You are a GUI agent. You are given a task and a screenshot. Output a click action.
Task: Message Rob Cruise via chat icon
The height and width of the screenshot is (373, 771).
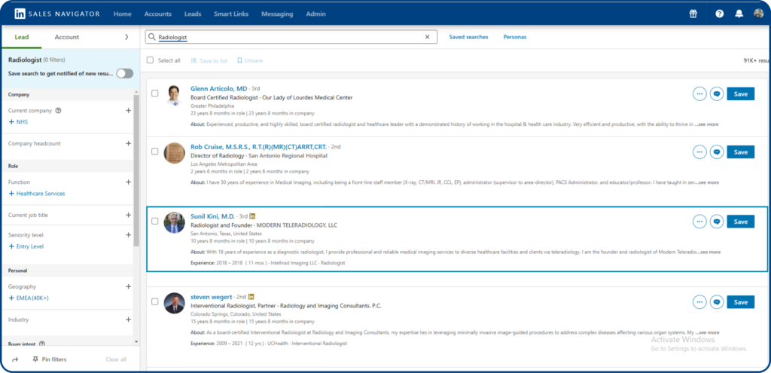[717, 152]
